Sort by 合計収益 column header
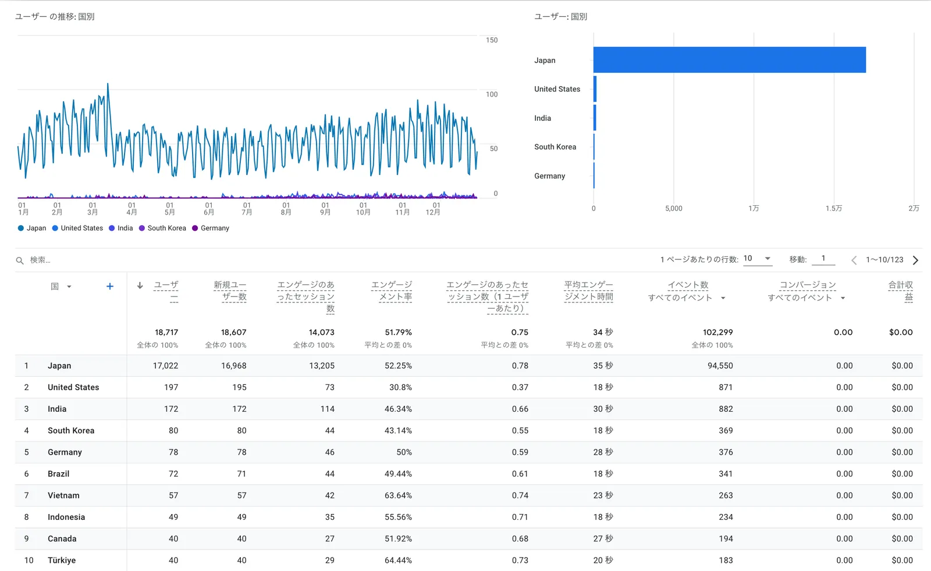 [900, 291]
